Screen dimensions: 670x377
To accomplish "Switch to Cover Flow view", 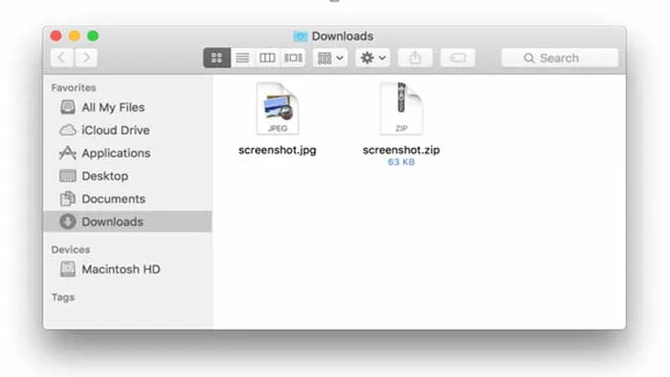I will 293,57.
